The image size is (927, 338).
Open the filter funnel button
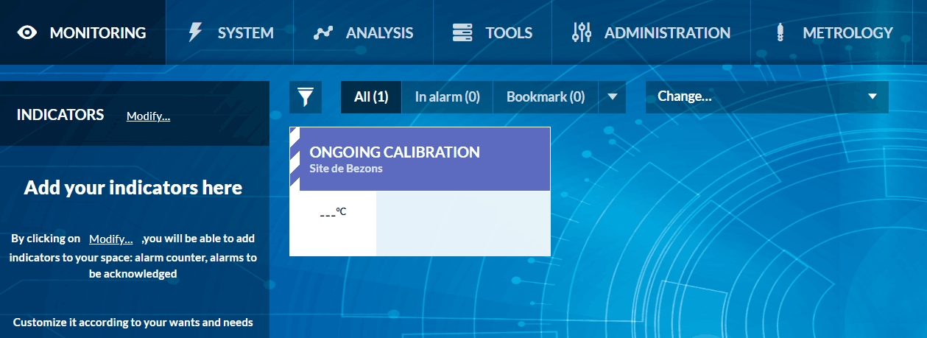point(306,97)
